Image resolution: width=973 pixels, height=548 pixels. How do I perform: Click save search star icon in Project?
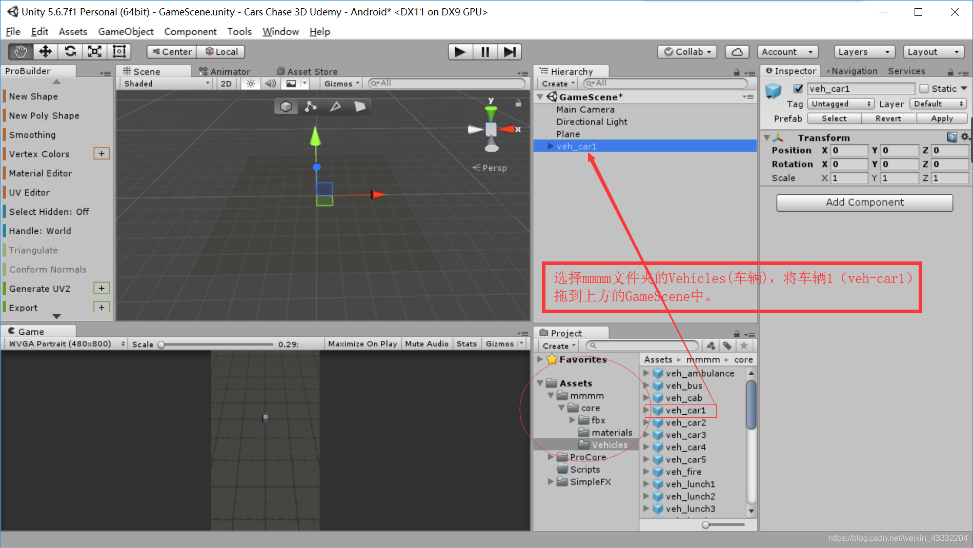[744, 346]
